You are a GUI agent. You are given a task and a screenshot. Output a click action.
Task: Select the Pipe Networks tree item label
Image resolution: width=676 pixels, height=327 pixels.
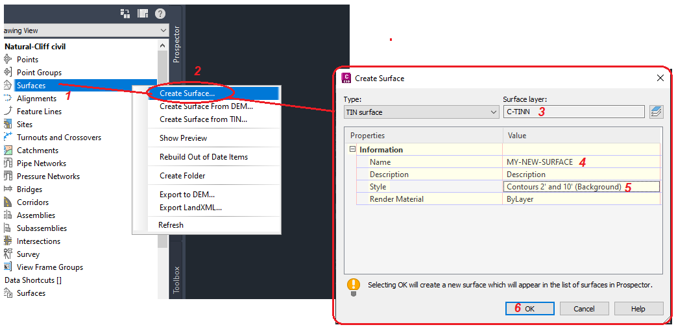tap(42, 163)
